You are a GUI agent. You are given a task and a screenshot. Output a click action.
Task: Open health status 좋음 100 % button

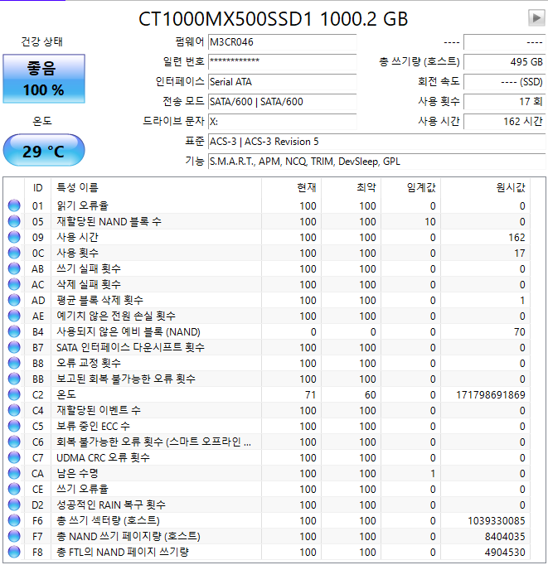(x=44, y=79)
